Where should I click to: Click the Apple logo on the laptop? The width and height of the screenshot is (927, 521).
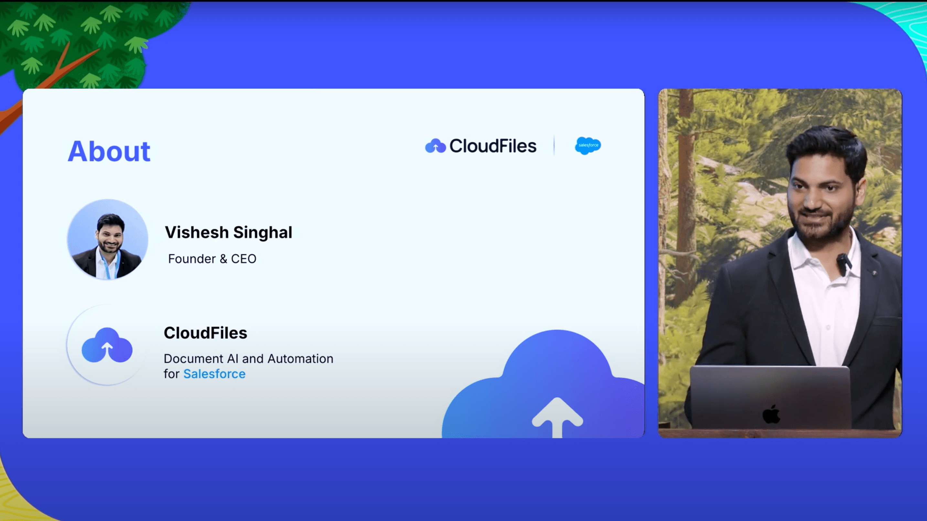(x=771, y=414)
